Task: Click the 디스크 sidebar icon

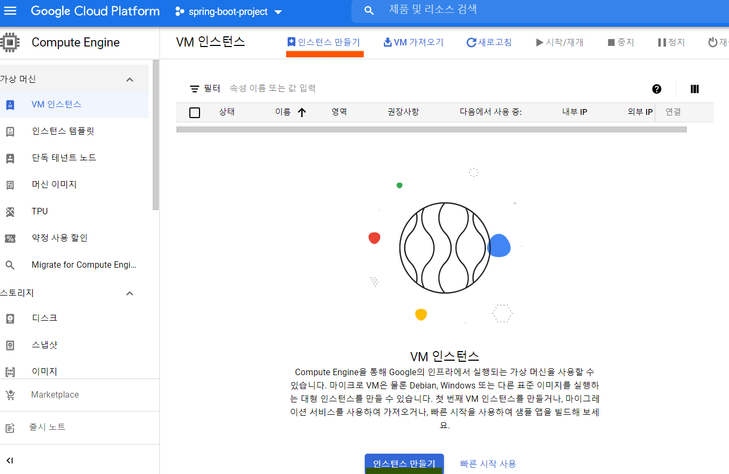Action: click(x=10, y=318)
